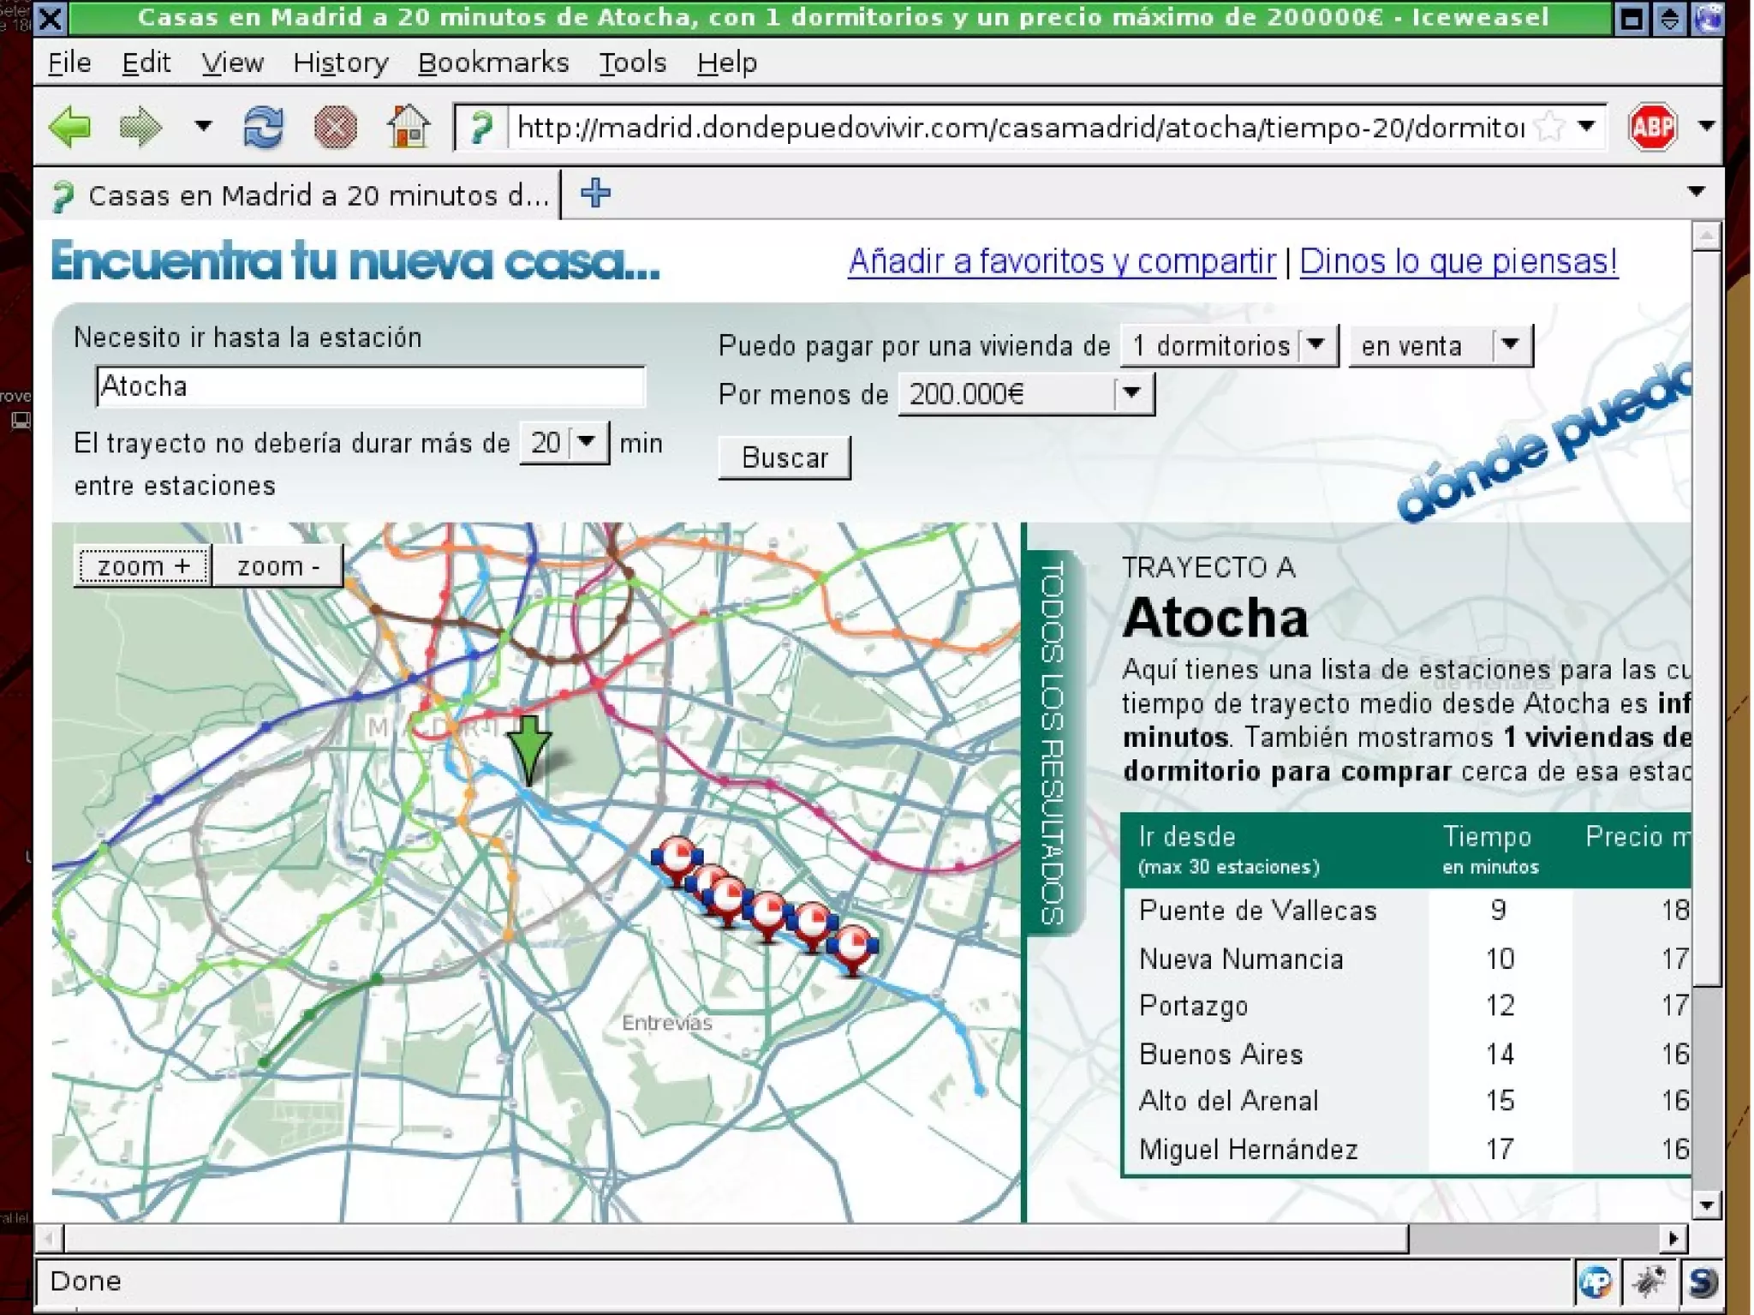Click the Atocha station input field
Viewport: 1754px width, 1315px height.
pyautogui.click(x=370, y=386)
